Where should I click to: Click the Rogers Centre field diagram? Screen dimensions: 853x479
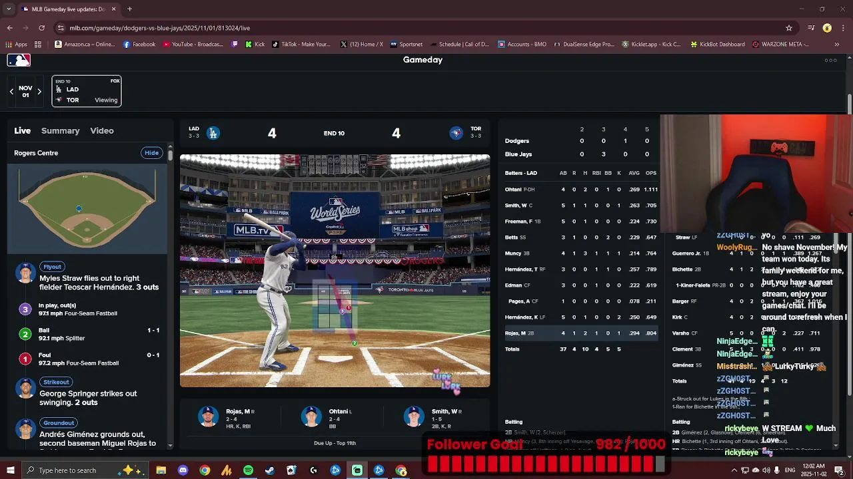click(87, 208)
